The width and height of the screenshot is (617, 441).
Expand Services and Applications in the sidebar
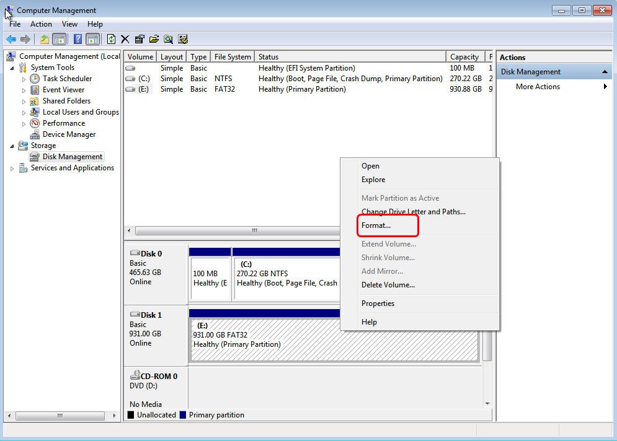tap(11, 168)
